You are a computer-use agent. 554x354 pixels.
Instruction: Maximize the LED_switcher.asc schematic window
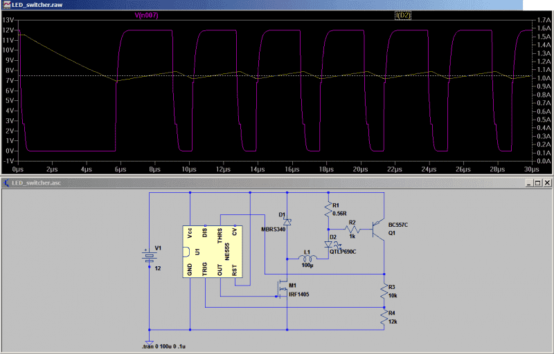click(x=537, y=183)
